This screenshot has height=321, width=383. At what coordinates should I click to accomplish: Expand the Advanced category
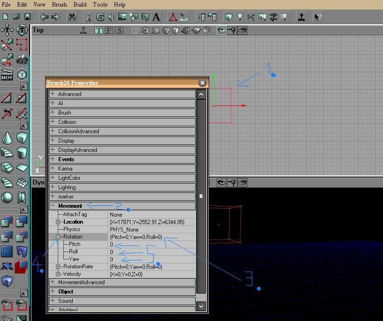(52, 94)
